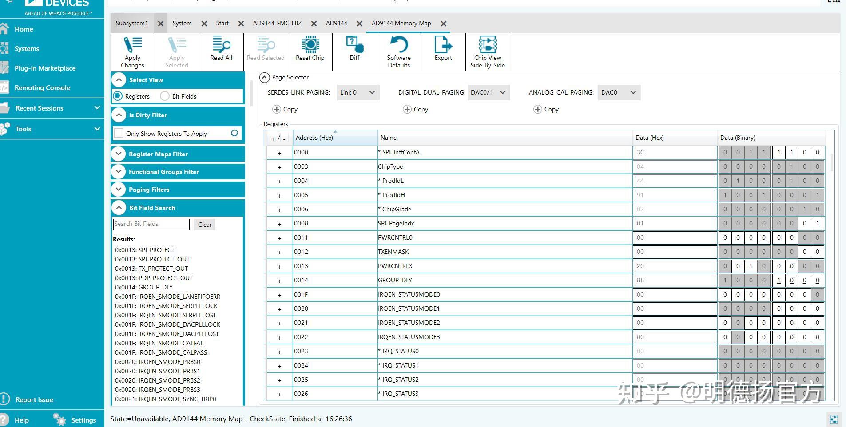Open the SERDES_LINK_PAGING dropdown
Image resolution: width=846 pixels, height=427 pixels.
click(358, 92)
